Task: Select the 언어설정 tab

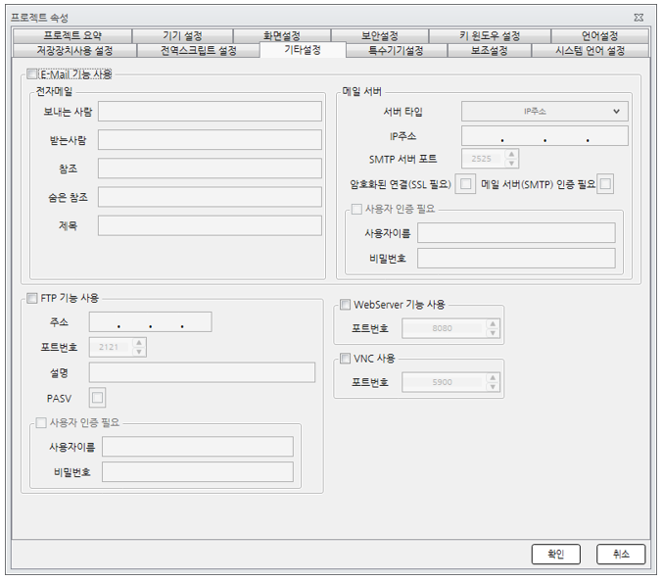Action: [599, 36]
